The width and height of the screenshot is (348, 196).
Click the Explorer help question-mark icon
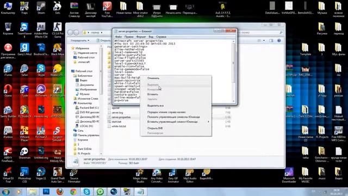pos(279,41)
